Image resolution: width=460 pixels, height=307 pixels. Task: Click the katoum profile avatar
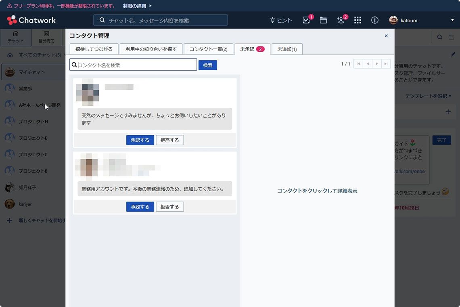(x=392, y=20)
